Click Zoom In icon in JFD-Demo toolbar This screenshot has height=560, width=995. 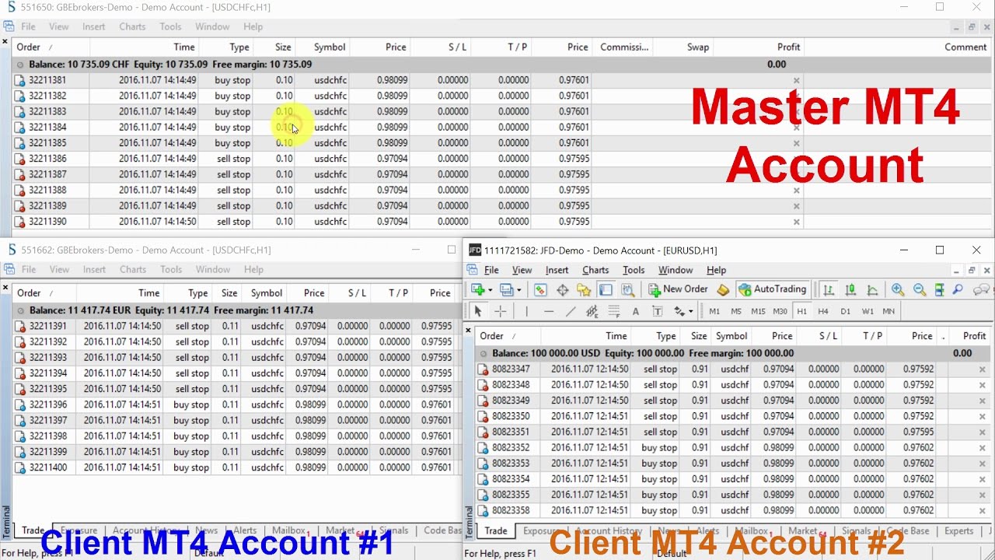[x=898, y=289]
